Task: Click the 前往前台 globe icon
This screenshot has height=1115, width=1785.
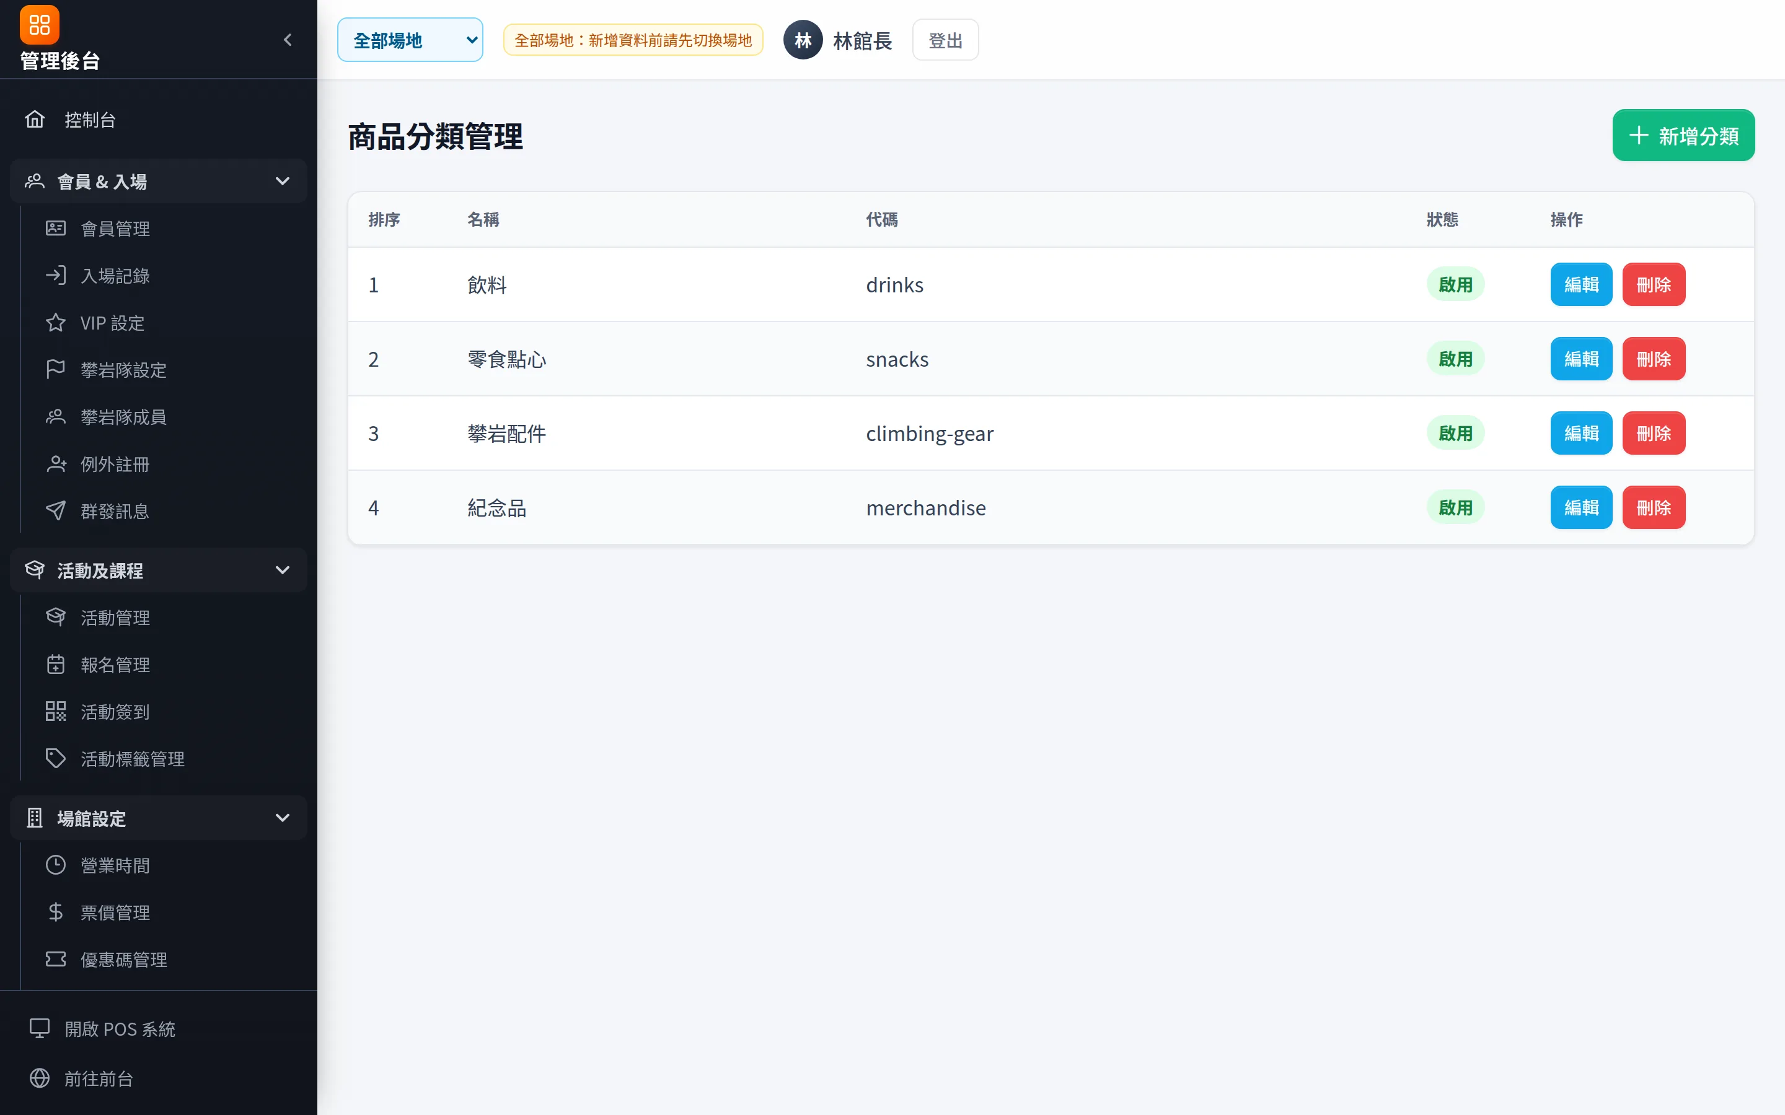Action: [x=39, y=1078]
